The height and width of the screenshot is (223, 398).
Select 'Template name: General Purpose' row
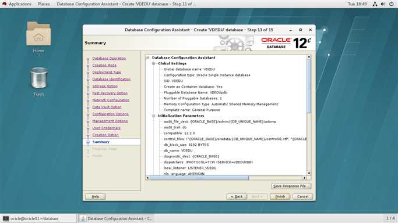[x=192, y=110]
